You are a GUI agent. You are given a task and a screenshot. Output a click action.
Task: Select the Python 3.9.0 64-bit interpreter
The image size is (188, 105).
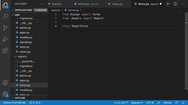[x=14, y=103]
